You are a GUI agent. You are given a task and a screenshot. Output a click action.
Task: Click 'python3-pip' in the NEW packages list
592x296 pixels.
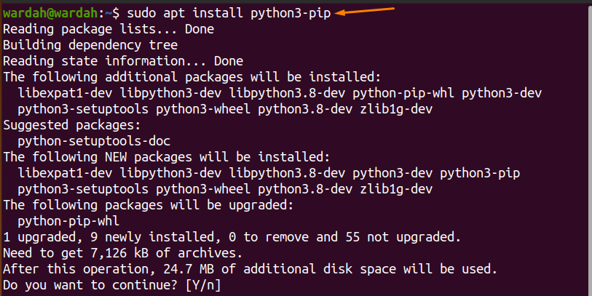click(x=480, y=173)
